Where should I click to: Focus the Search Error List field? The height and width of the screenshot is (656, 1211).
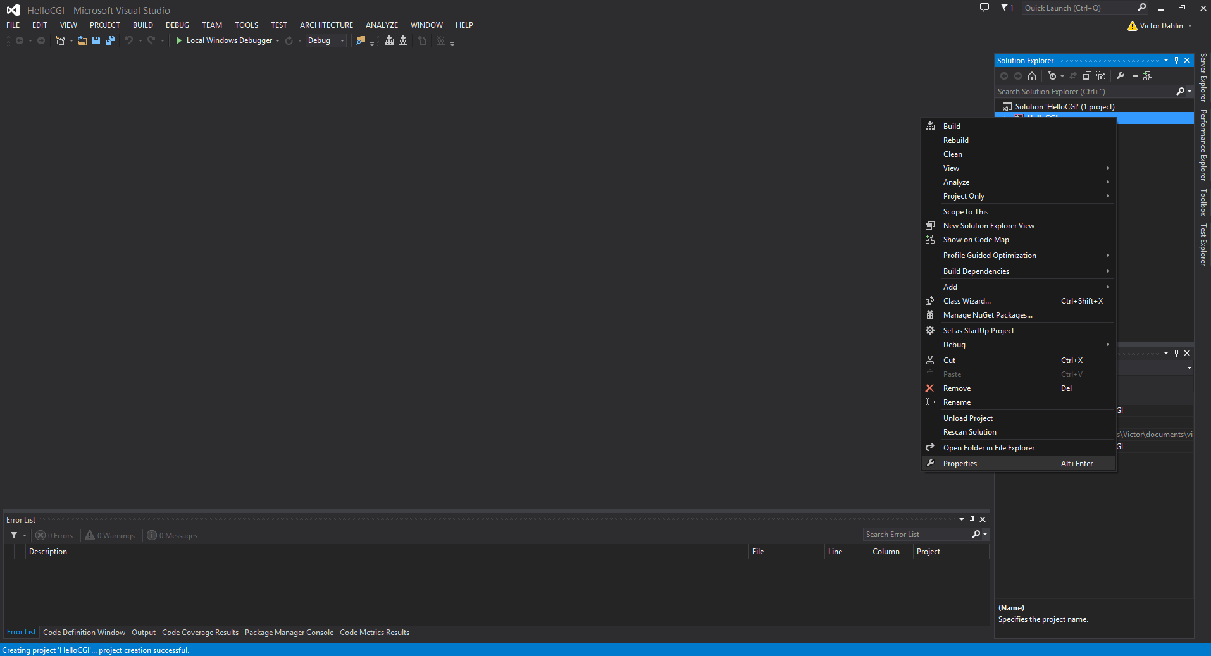pyautogui.click(x=917, y=535)
